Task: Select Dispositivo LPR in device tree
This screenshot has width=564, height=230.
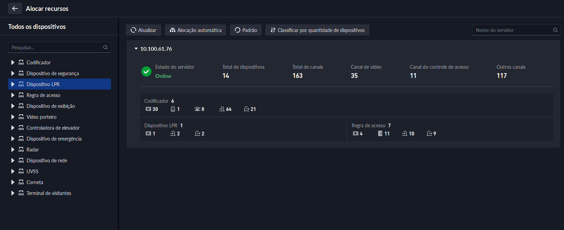Action: pyautogui.click(x=43, y=84)
